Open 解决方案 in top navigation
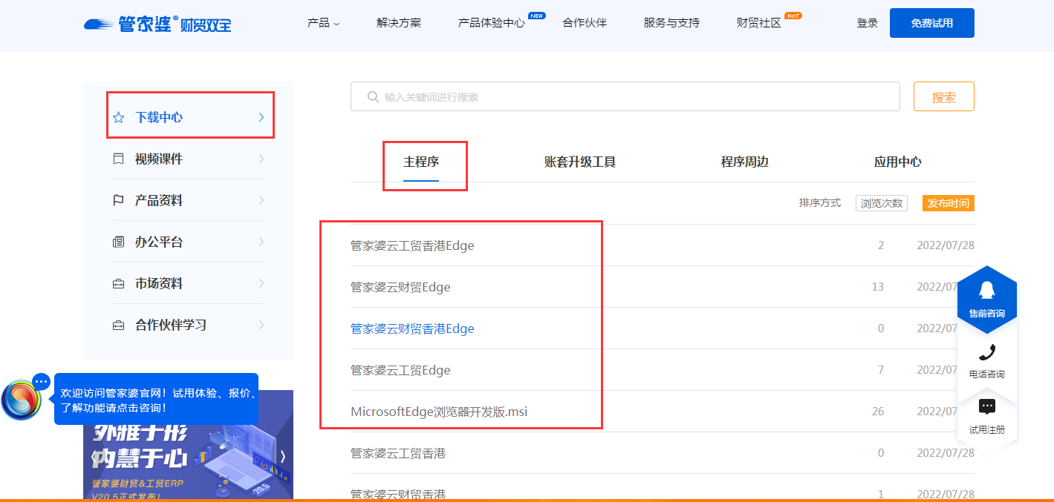This screenshot has height=502, width=1054. (399, 23)
